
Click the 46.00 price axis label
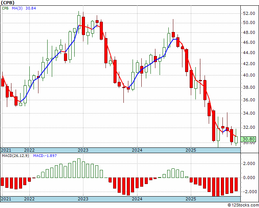[249, 42]
